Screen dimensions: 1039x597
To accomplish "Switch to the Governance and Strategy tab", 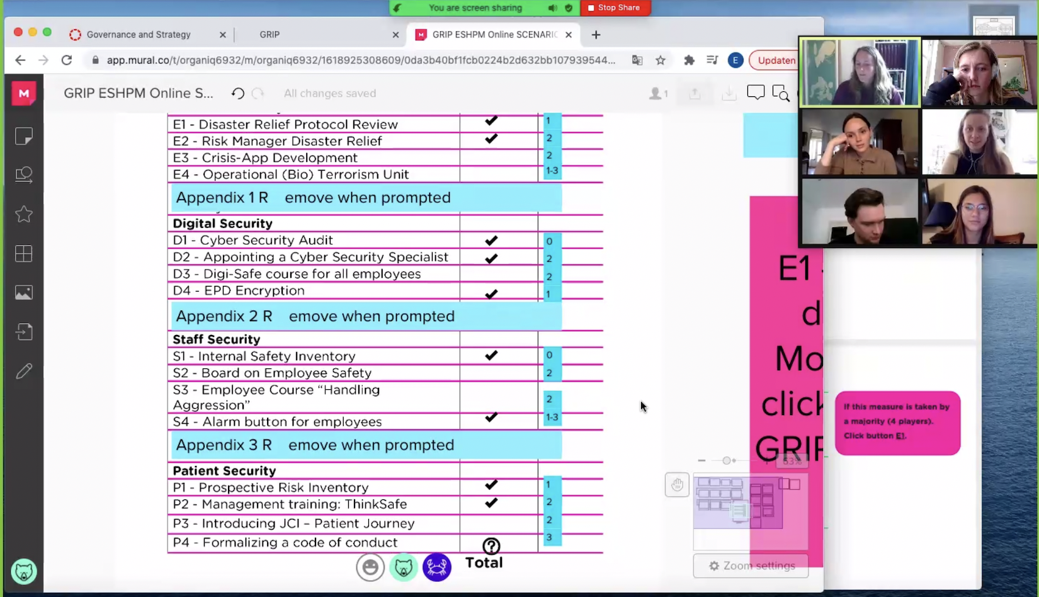I will 139,35.
